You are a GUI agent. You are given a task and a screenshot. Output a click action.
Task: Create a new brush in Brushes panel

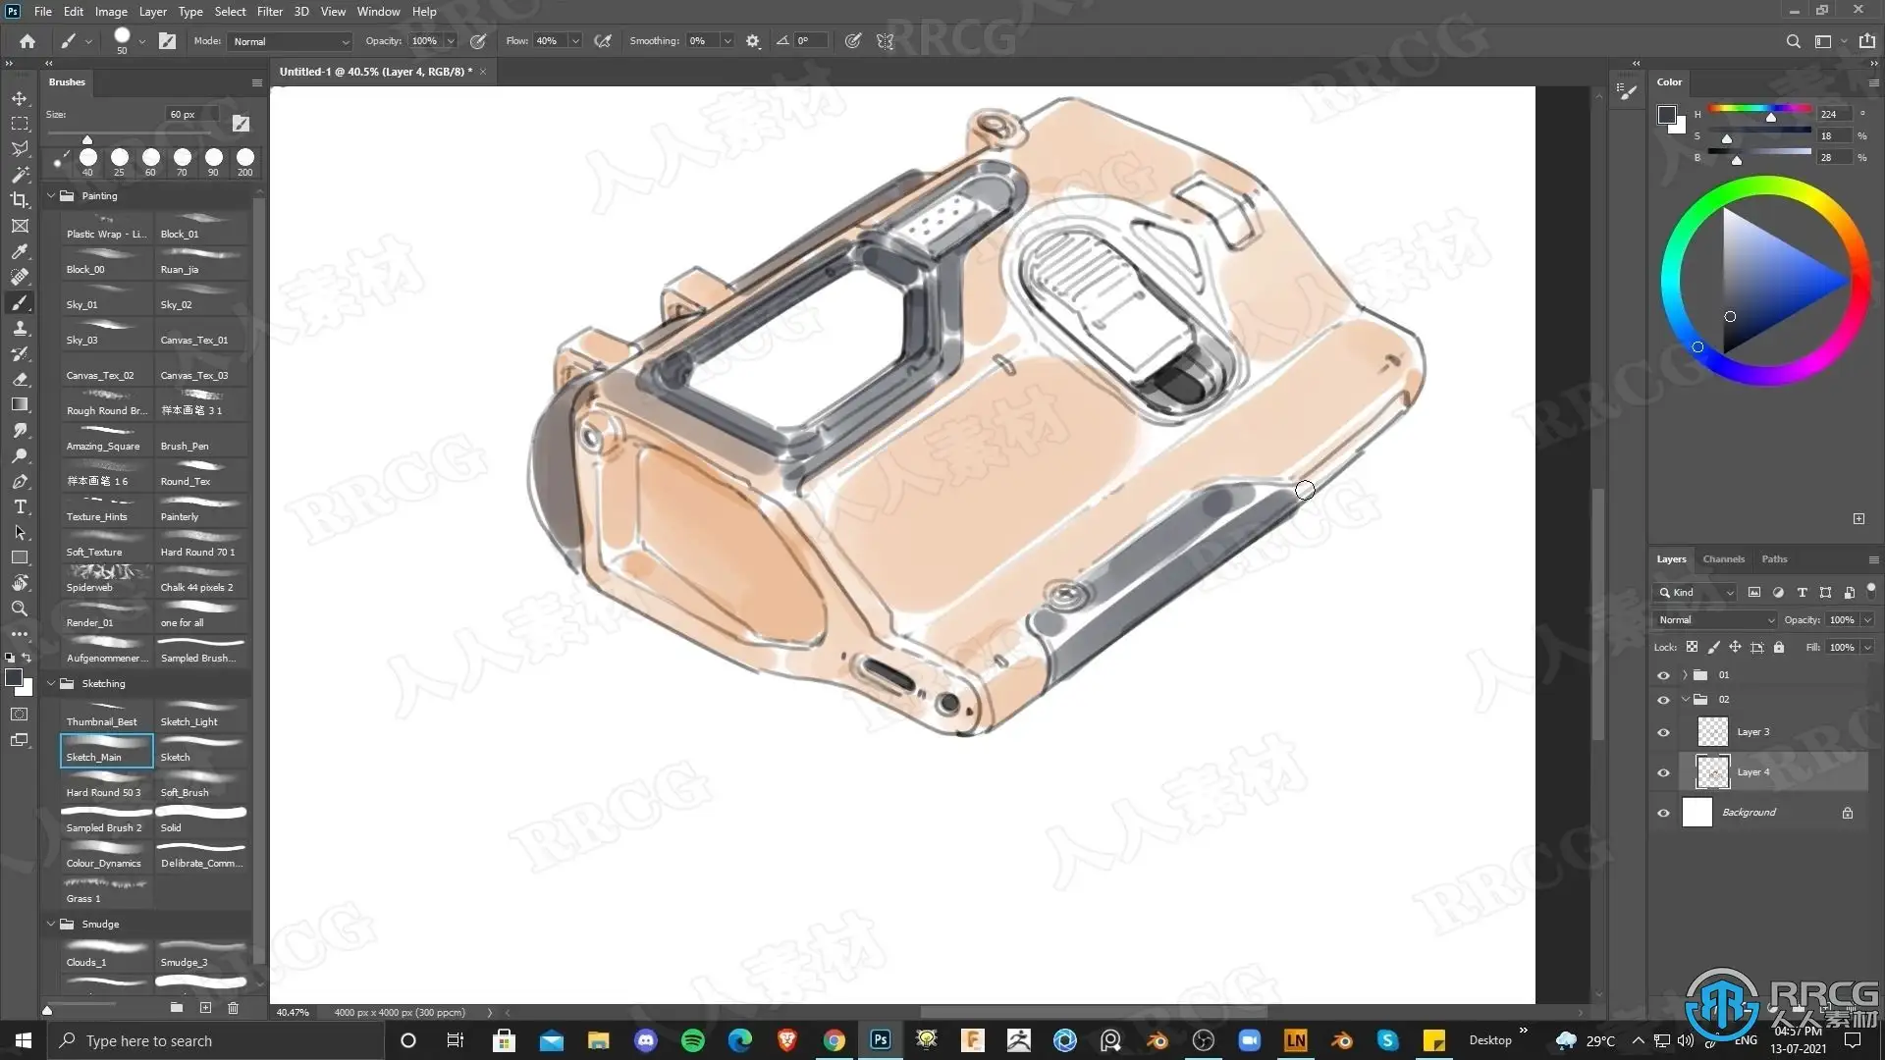(205, 1008)
